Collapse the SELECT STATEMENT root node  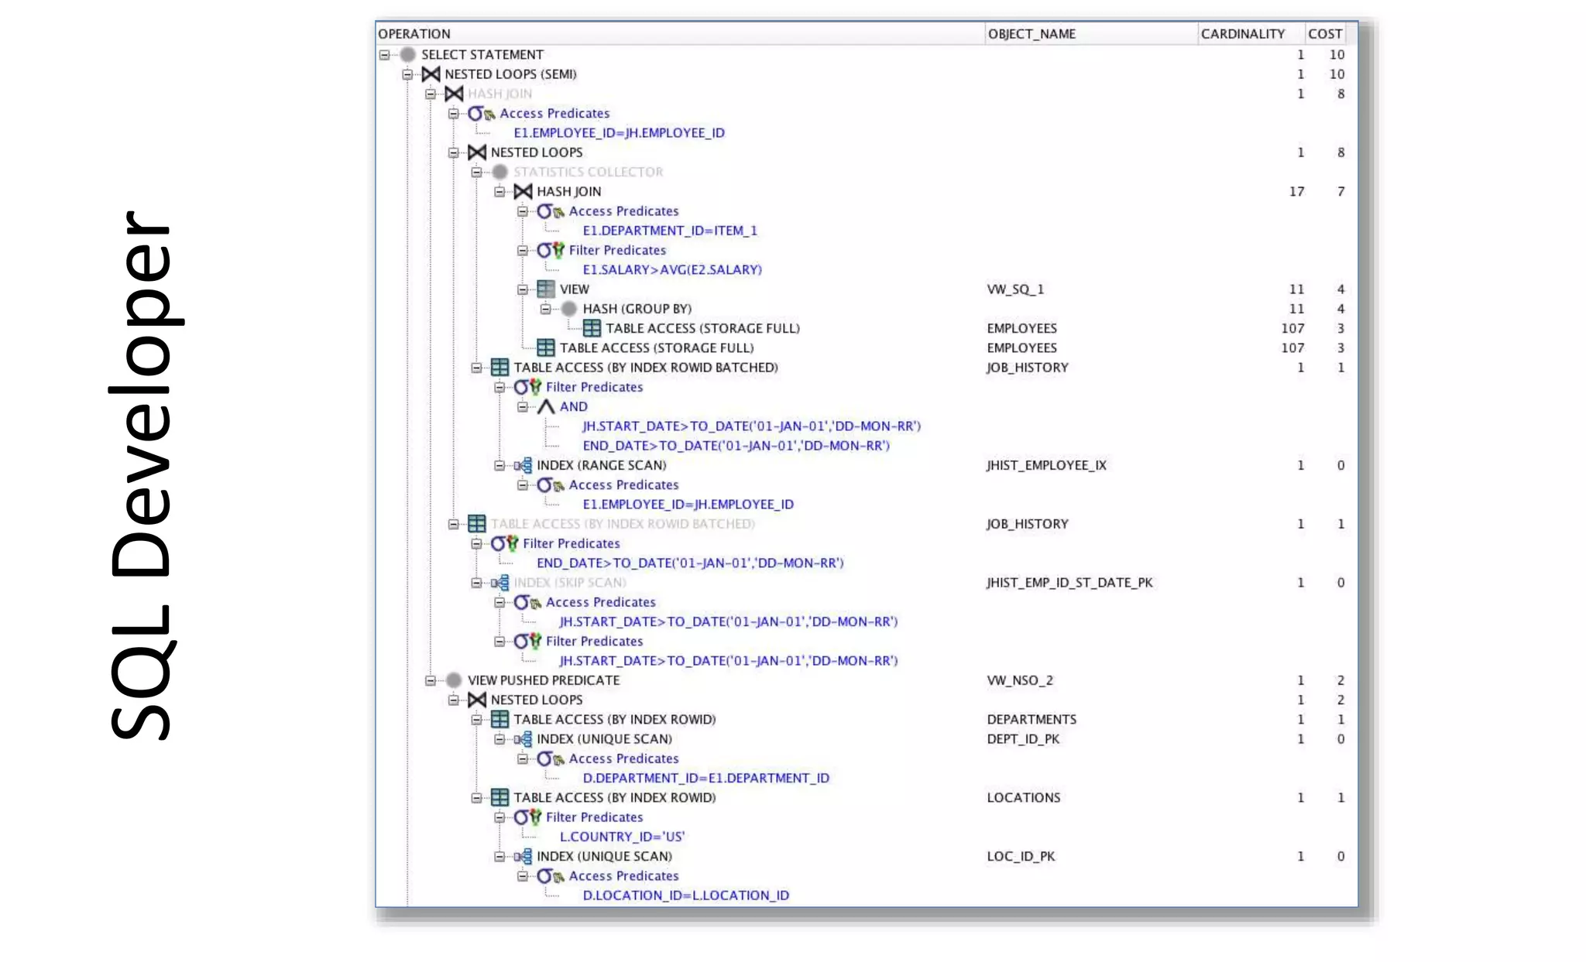384,55
